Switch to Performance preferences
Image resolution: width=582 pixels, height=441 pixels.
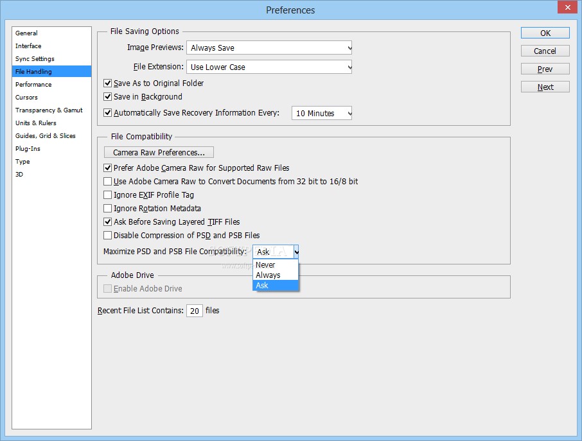coord(51,85)
